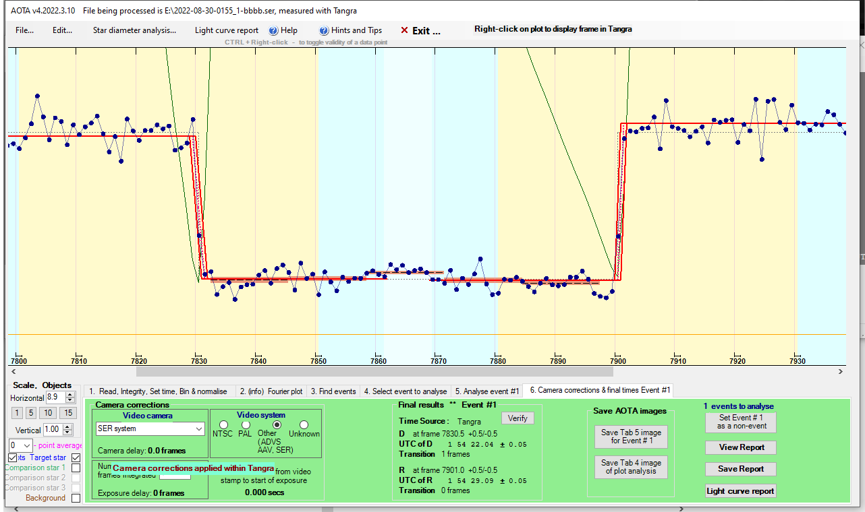Screen dimensions: 865x512
Task: Click the UTC of R time value
Action: pyautogui.click(x=487, y=480)
